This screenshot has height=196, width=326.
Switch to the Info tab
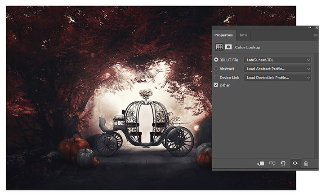click(x=243, y=35)
